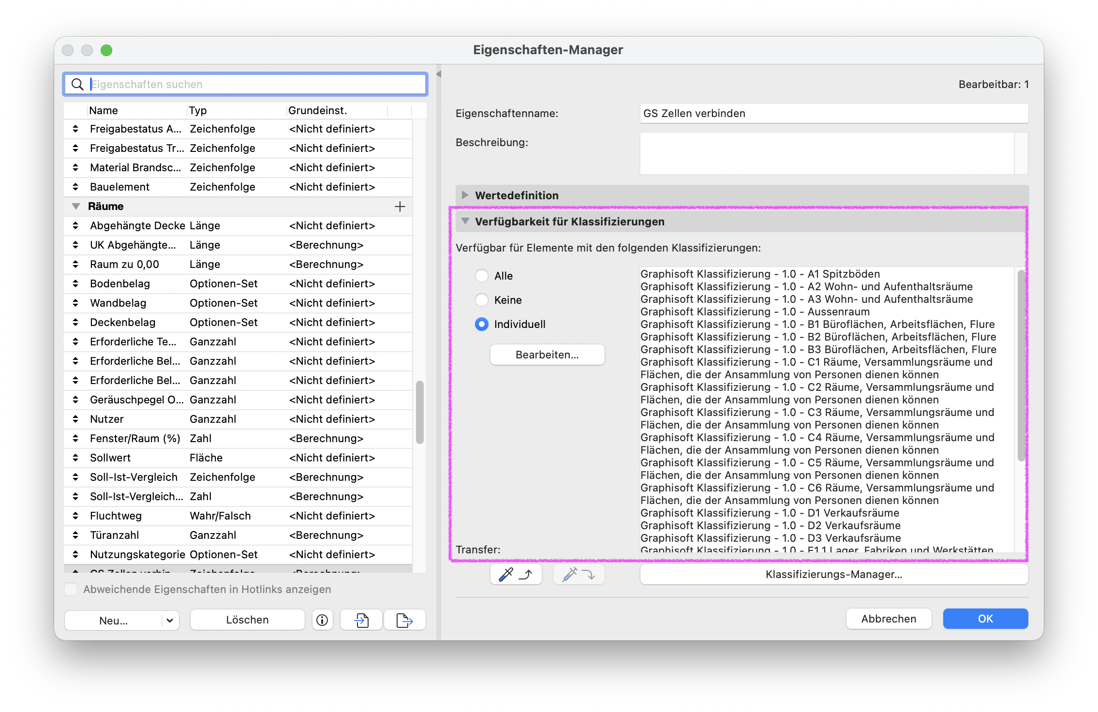Select the Soll-Ist-Vergleich... Zahl row
The height and width of the screenshot is (712, 1098).
pos(238,497)
